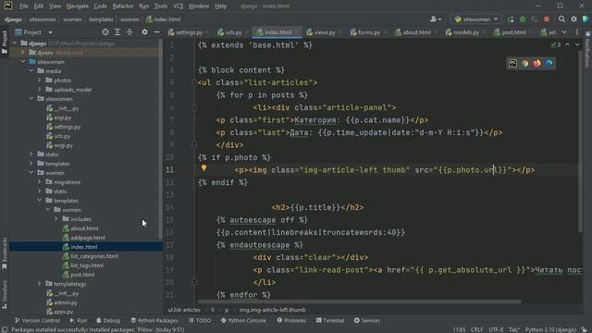
Task: Toggle the Structure side panel button
Action: pyautogui.click(x=5, y=295)
